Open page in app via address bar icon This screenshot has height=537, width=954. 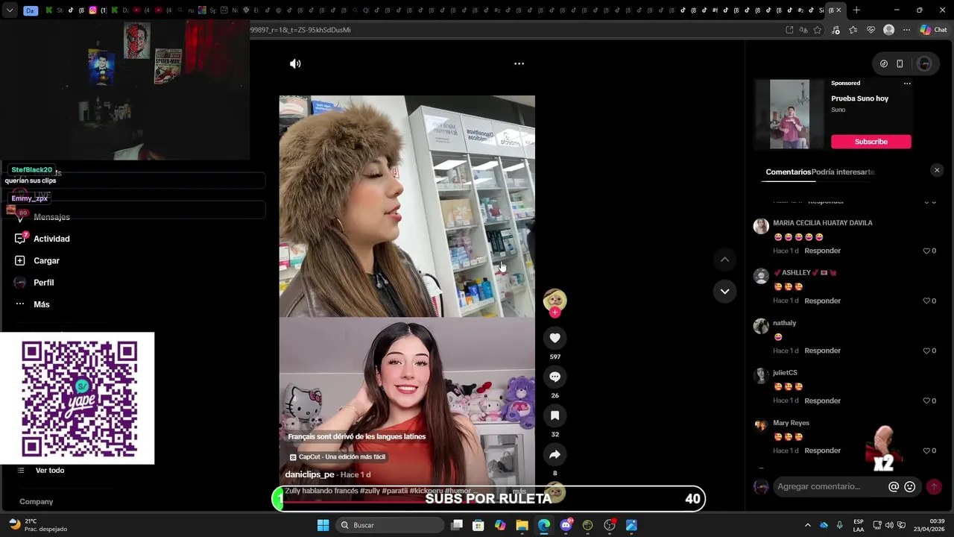[x=789, y=30]
